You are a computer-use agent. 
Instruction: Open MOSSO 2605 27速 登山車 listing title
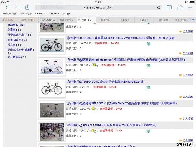click(x=121, y=38)
